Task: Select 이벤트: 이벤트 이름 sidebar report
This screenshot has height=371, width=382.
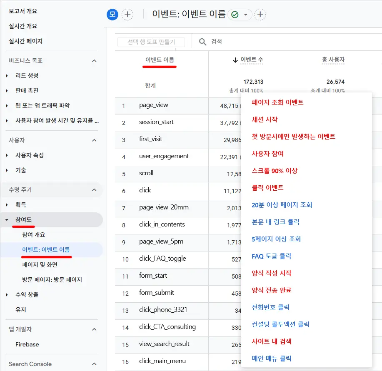Action: click(46, 250)
